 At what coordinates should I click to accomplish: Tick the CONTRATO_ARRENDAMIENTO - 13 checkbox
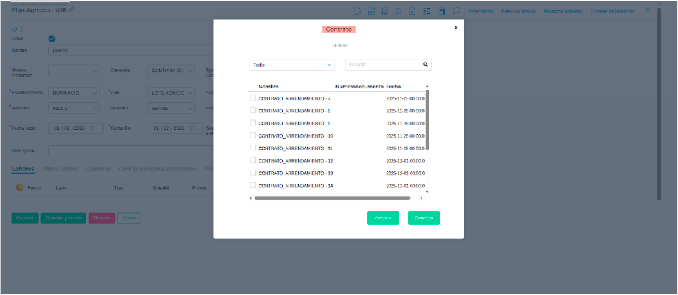tap(253, 173)
